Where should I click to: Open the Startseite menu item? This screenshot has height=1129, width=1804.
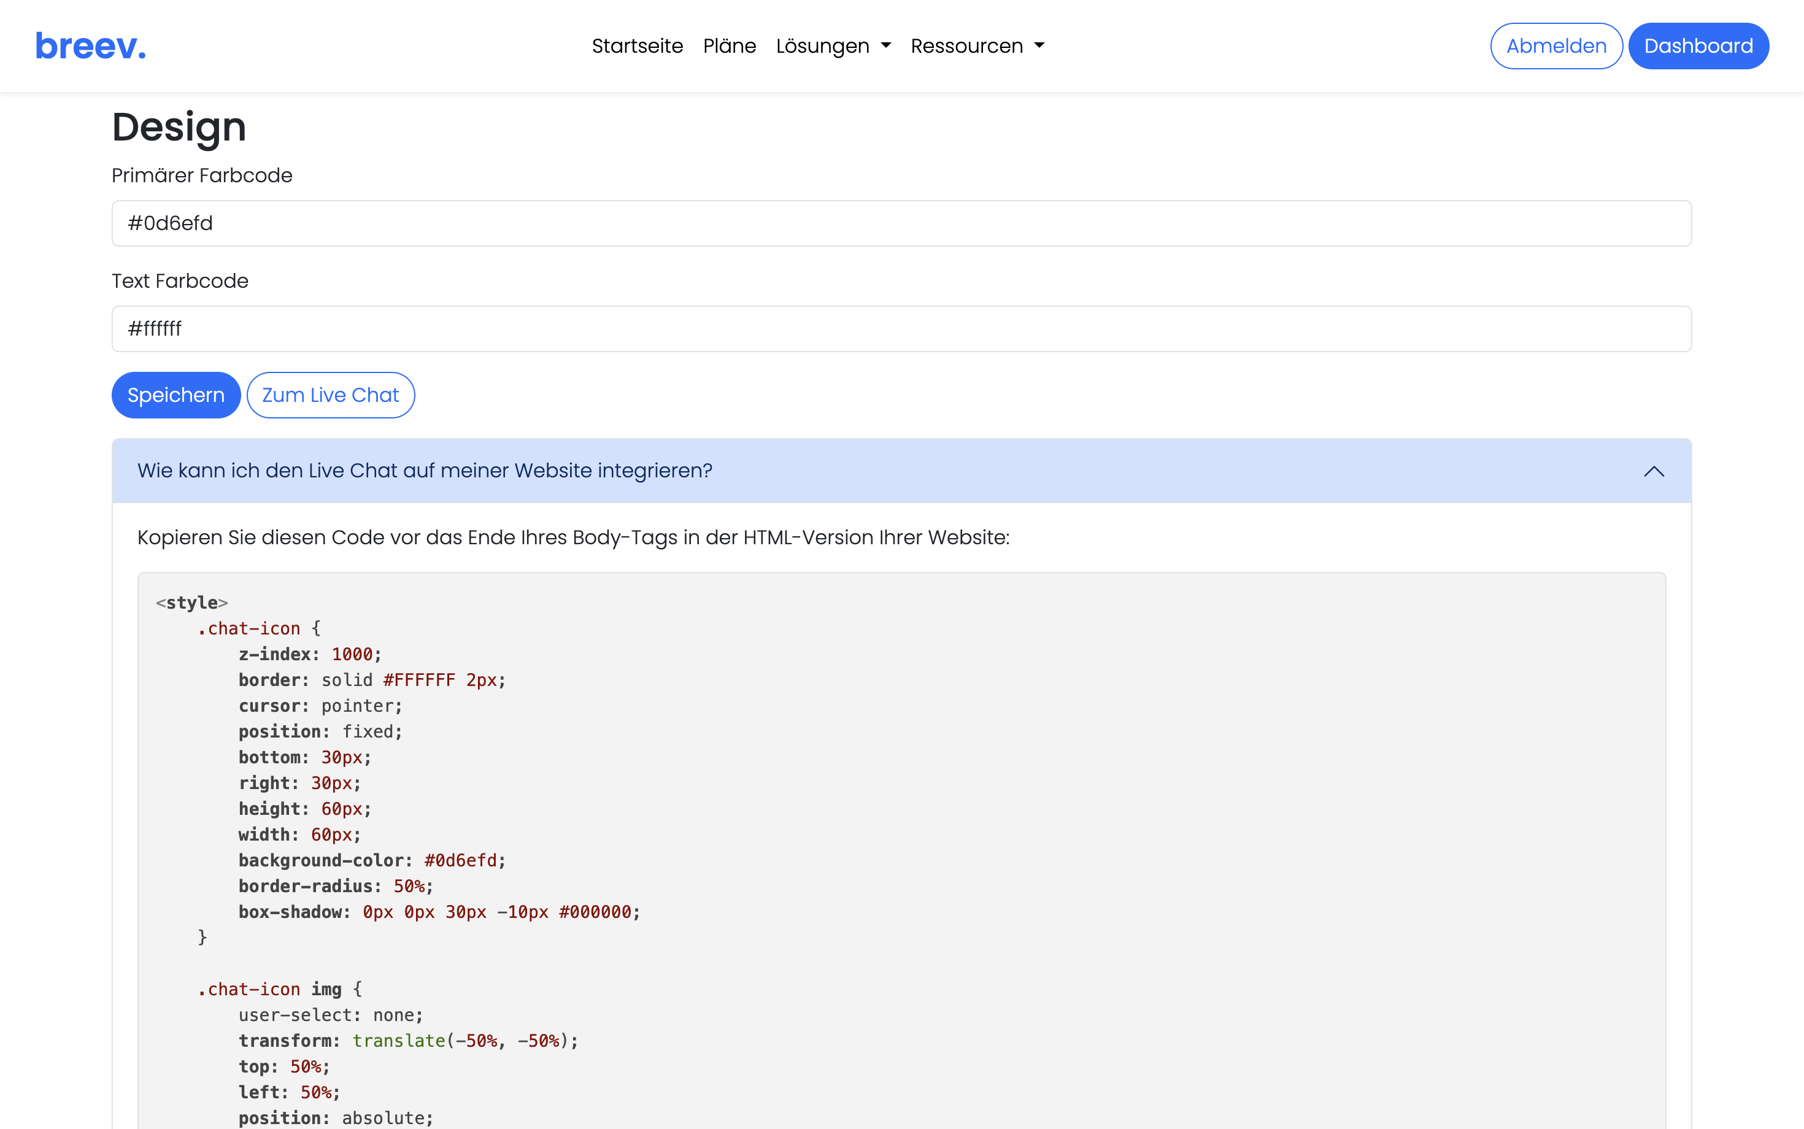(x=636, y=45)
